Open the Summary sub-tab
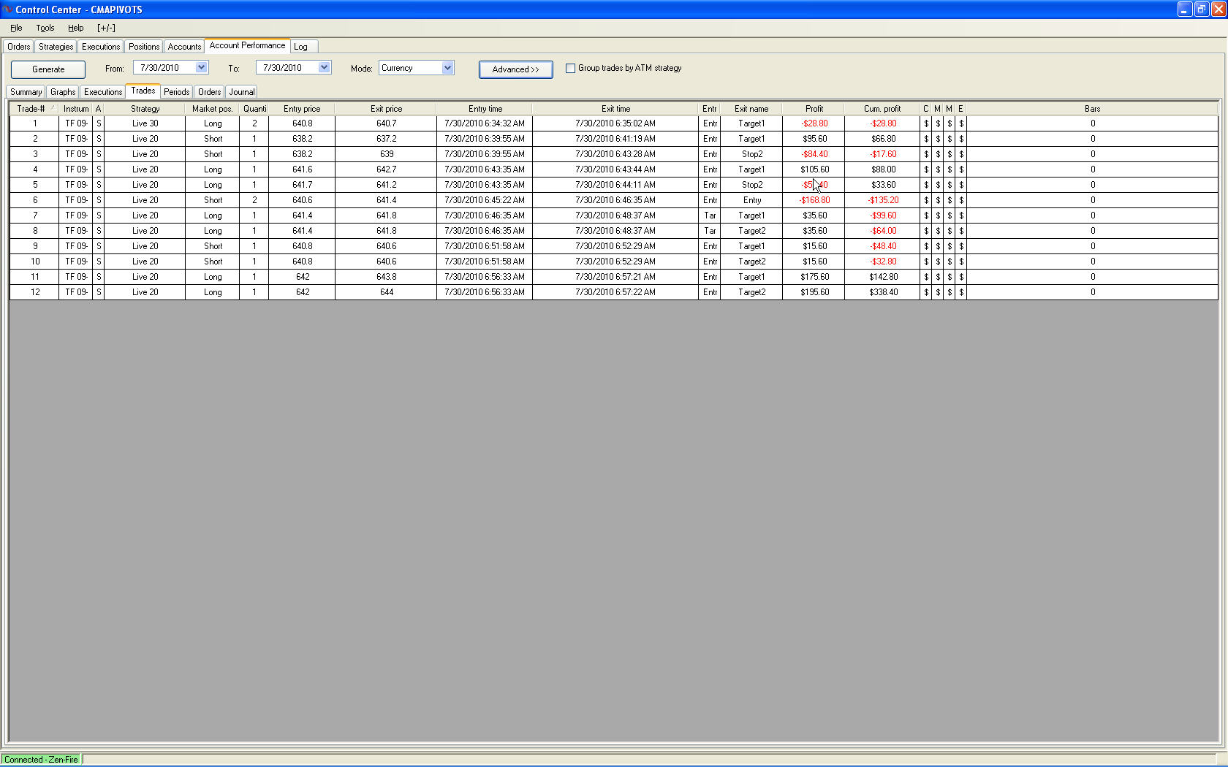The width and height of the screenshot is (1228, 767). click(26, 92)
